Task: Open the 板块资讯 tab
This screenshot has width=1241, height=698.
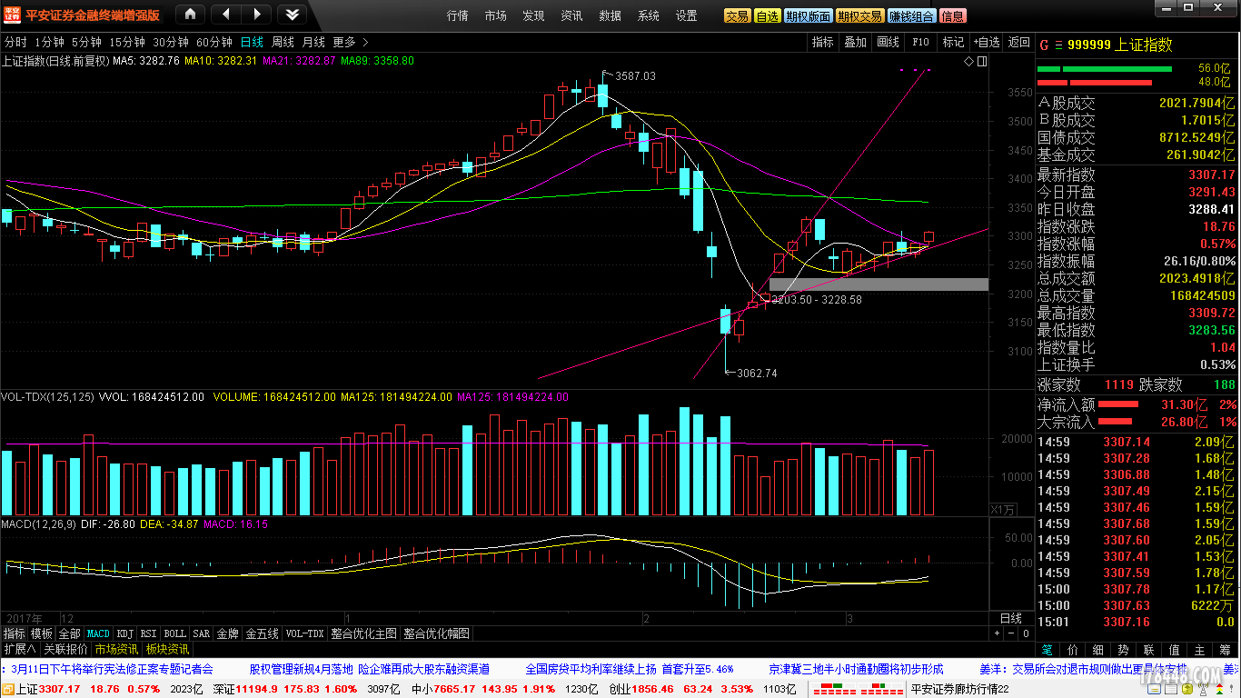Action: 168,650
